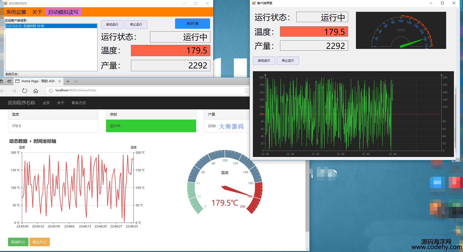This screenshot has height=252, width=463.
Task: Click 启动运行 button in client window
Action: pyautogui.click(x=264, y=61)
